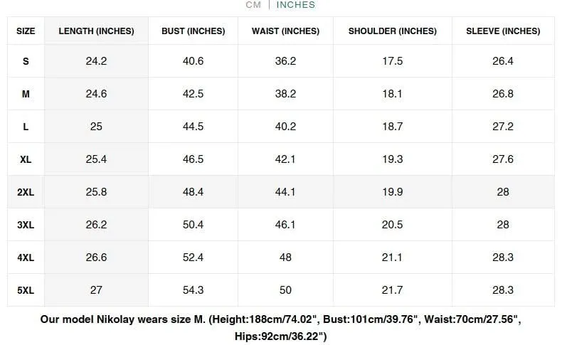Viewport: 562px width, 345px height.
Task: Select the 3XL row label
Action: [26, 225]
